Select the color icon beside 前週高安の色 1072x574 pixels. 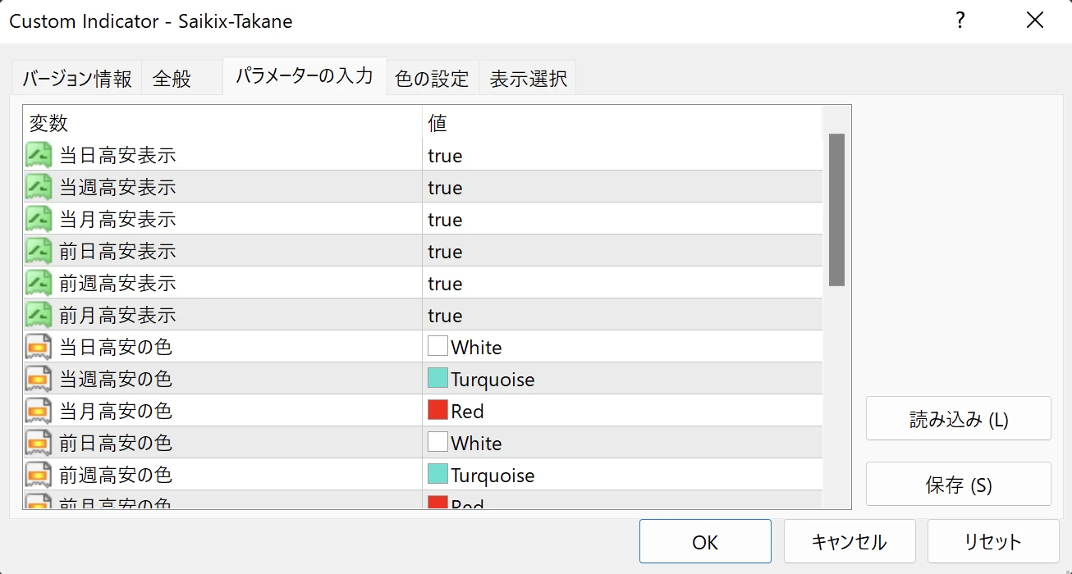(39, 475)
